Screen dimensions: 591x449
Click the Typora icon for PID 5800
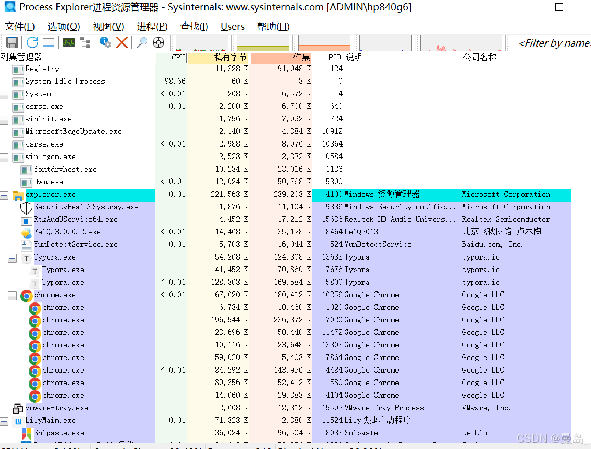click(35, 283)
